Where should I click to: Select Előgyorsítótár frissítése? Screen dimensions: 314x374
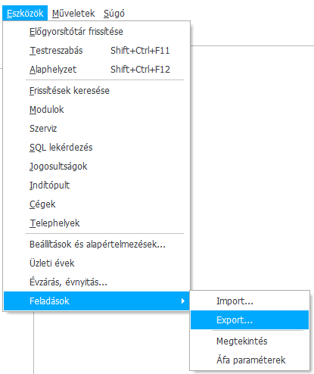pyautogui.click(x=96, y=32)
